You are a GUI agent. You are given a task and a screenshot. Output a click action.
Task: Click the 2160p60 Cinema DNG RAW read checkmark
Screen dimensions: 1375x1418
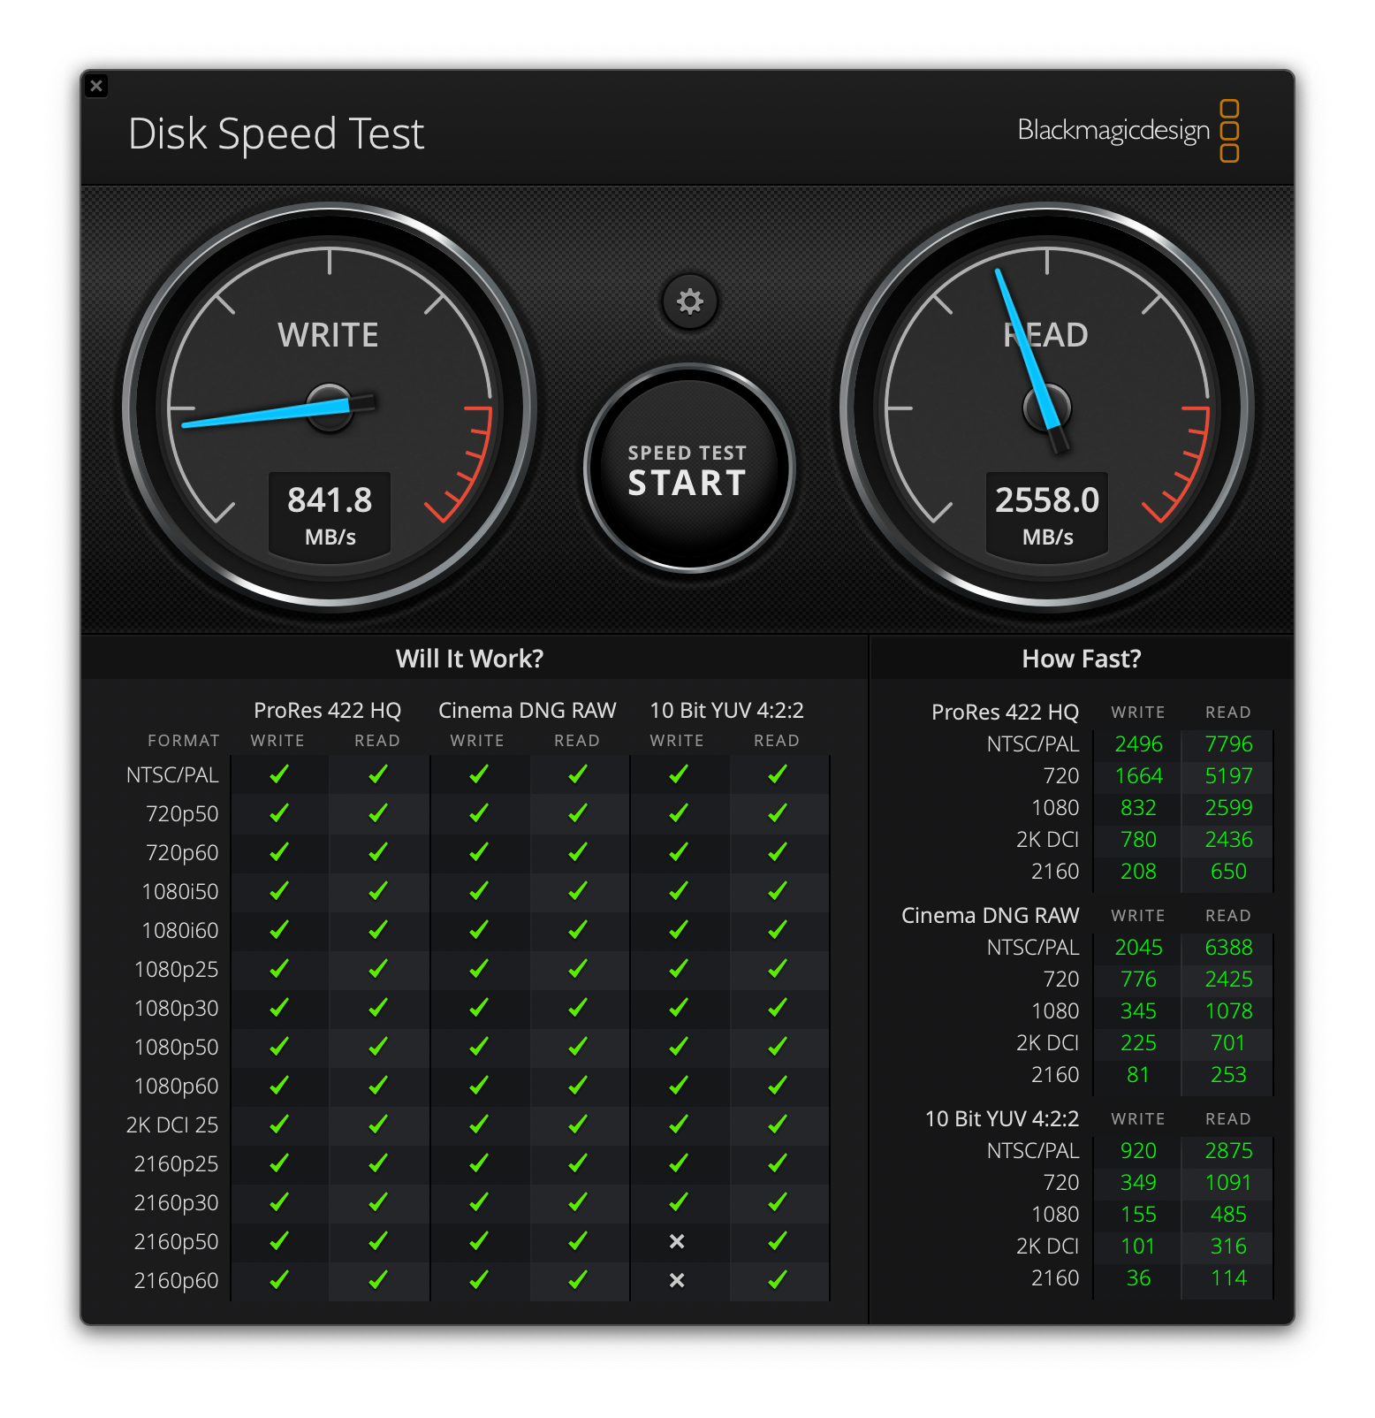pos(578,1280)
